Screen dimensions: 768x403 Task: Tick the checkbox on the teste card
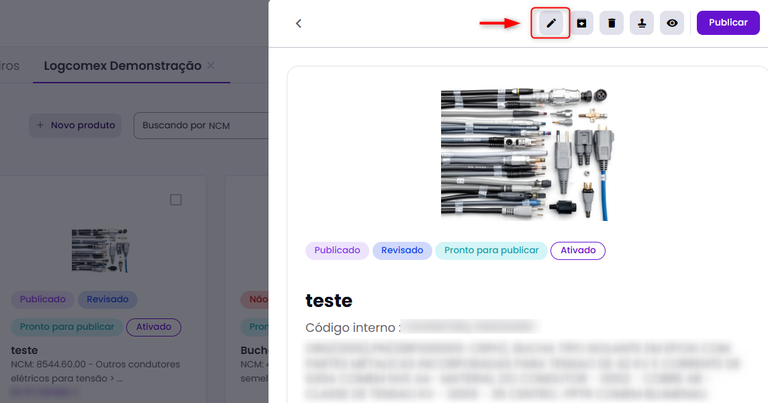tap(176, 200)
